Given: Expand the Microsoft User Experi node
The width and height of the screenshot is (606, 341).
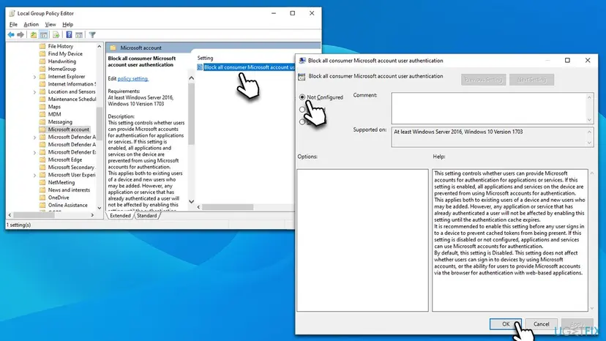Looking at the screenshot, I should [x=34, y=175].
